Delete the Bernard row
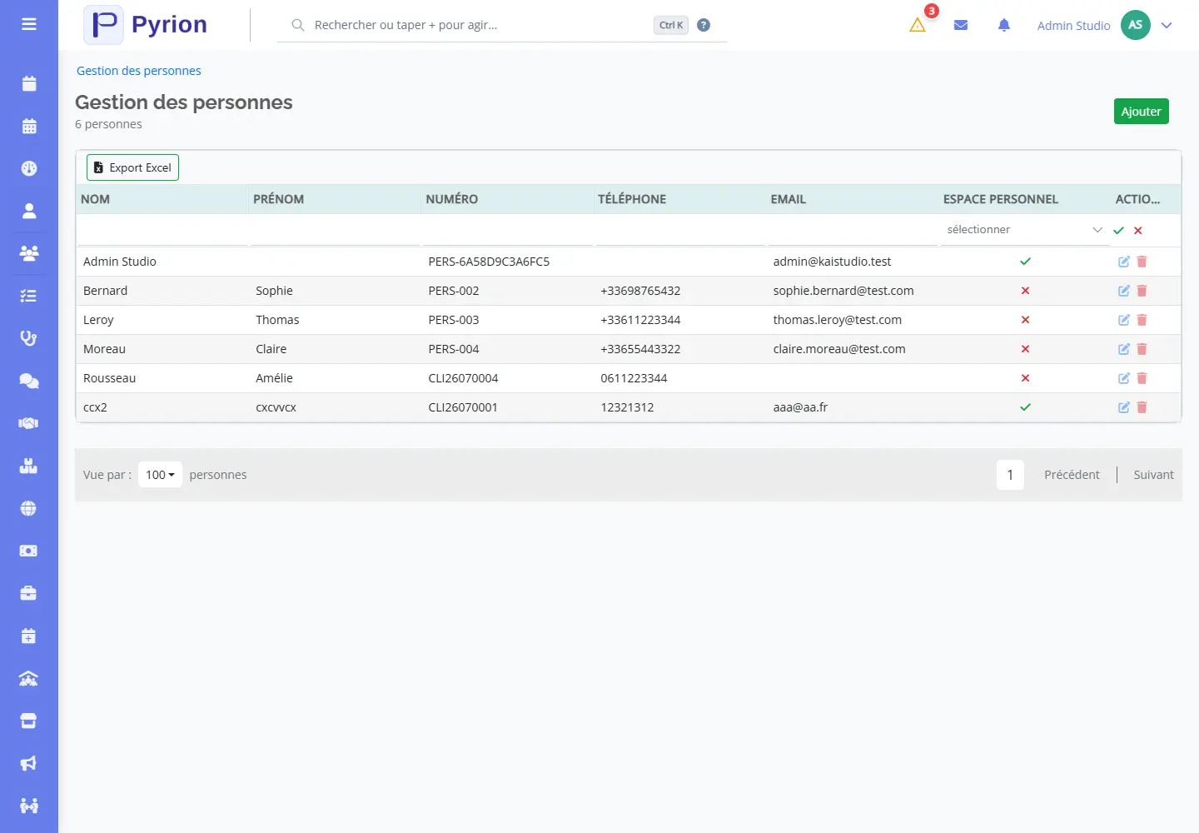 click(x=1142, y=291)
